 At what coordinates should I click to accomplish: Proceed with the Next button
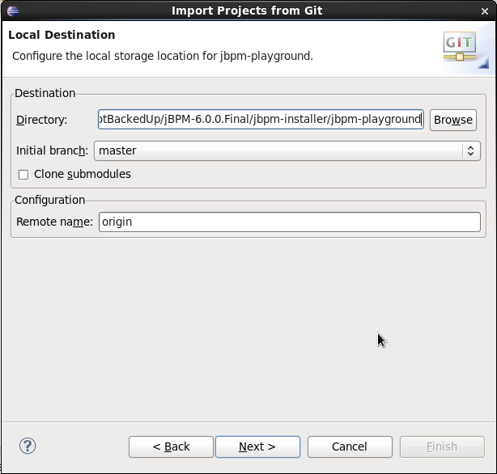257,446
